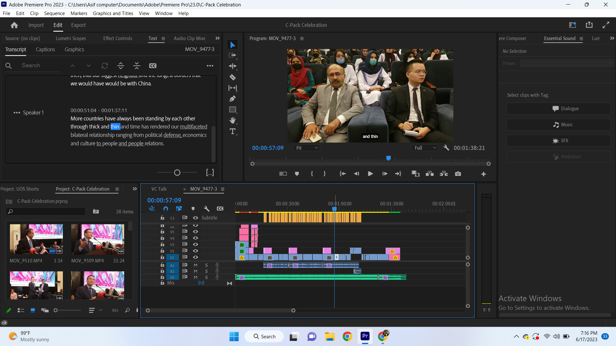This screenshot has width=616, height=346.
Task: Toggle Snap in the timeline
Action: tap(166, 209)
